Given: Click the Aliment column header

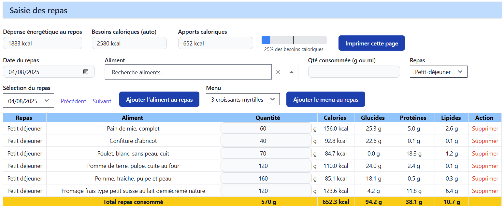Looking at the screenshot, I should pyautogui.click(x=133, y=118).
